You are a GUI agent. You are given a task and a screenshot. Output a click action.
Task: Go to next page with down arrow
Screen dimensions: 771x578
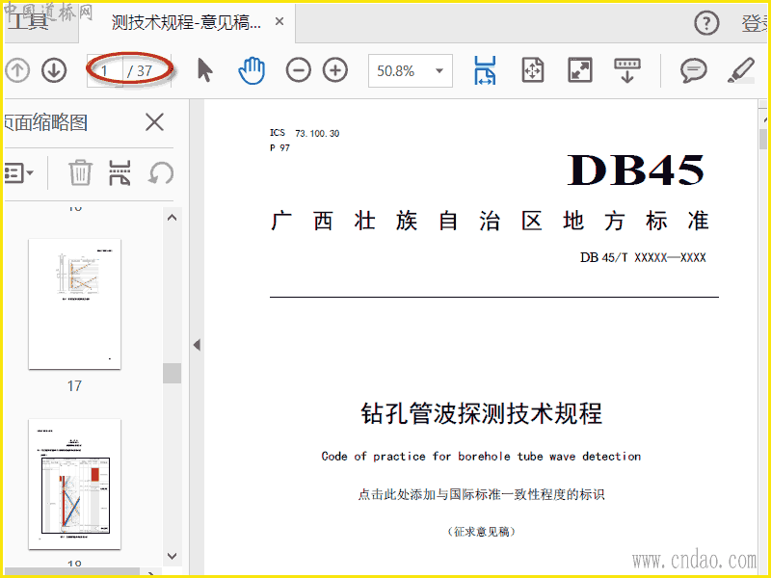[x=54, y=70]
